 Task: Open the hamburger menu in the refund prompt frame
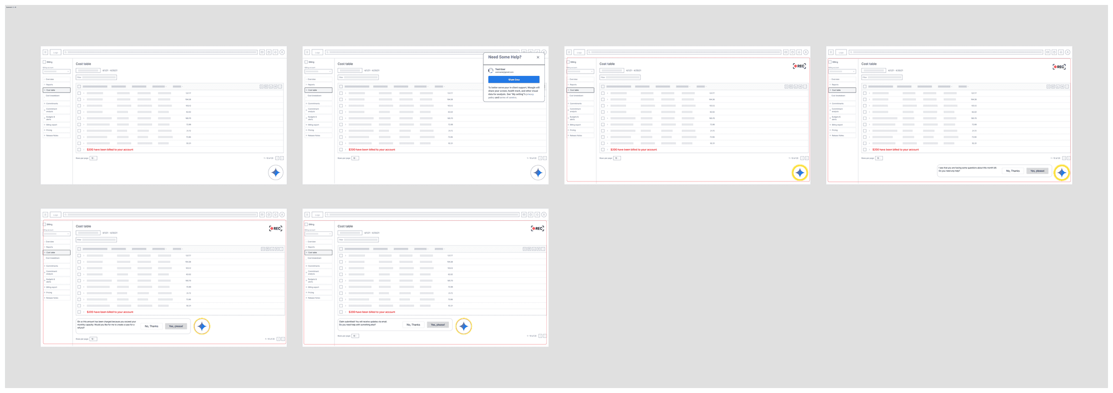(x=45, y=215)
